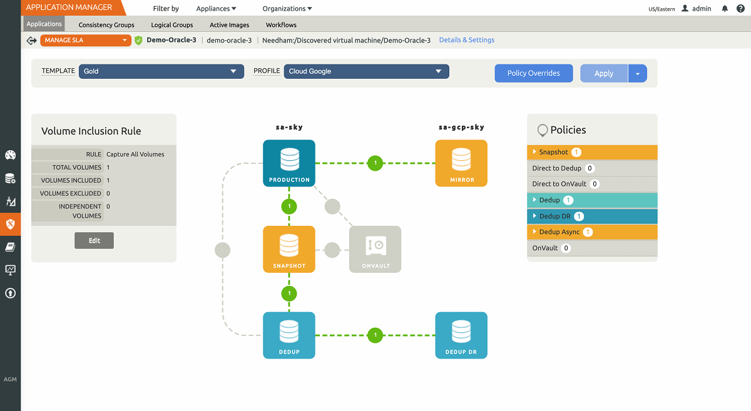Select the DEDUP DR node in the diagram

461,335
